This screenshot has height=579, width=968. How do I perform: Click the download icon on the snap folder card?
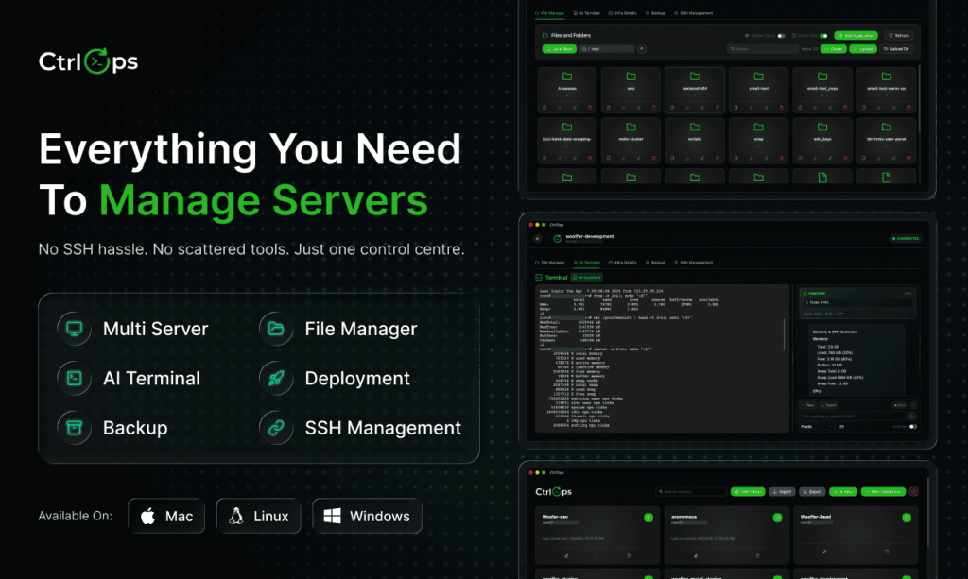point(752,158)
